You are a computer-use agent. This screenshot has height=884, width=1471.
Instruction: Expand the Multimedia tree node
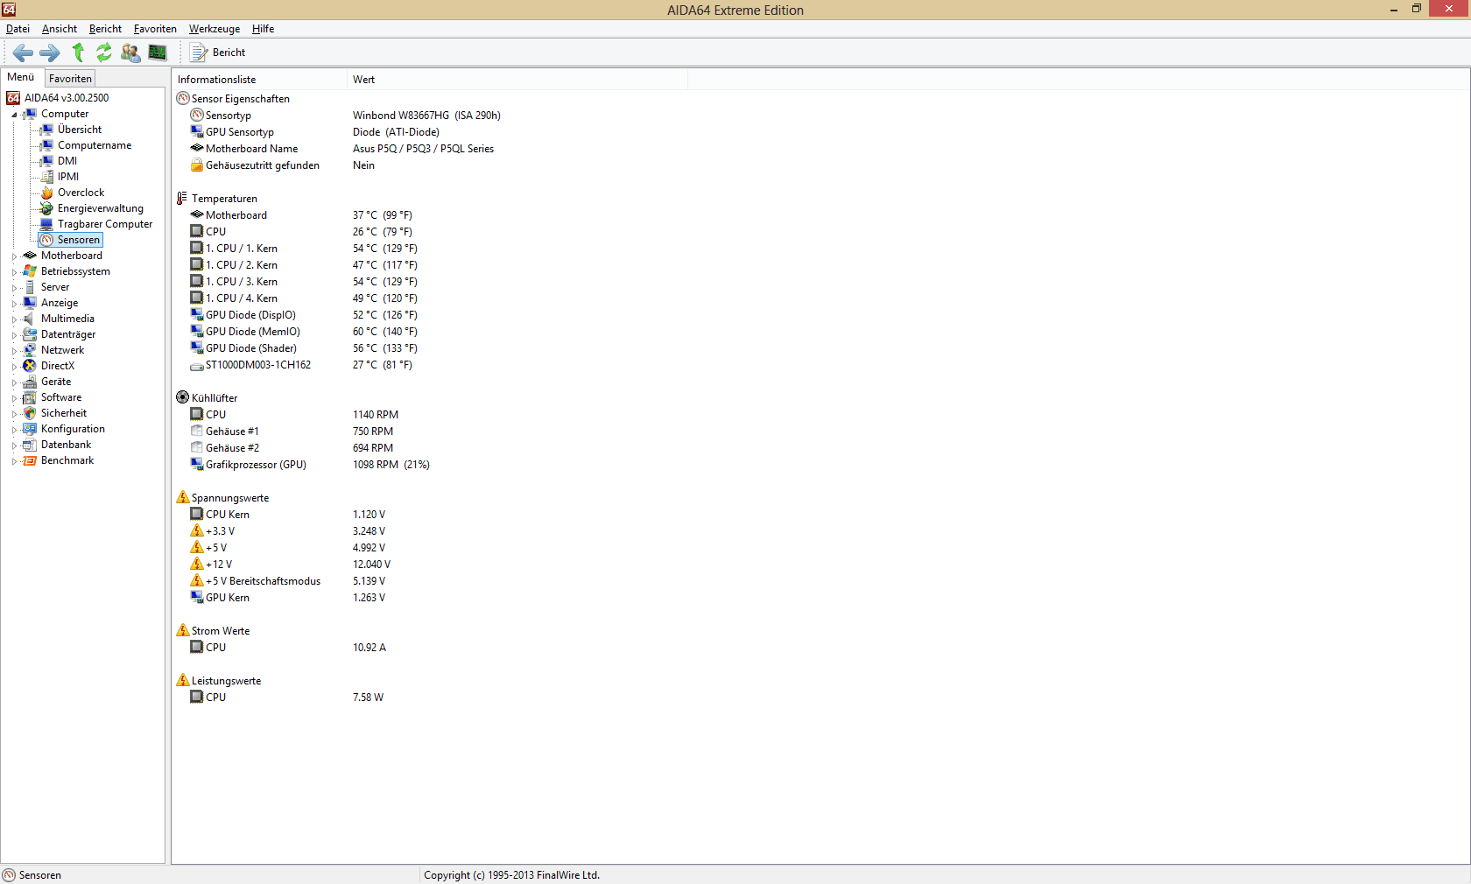[14, 319]
